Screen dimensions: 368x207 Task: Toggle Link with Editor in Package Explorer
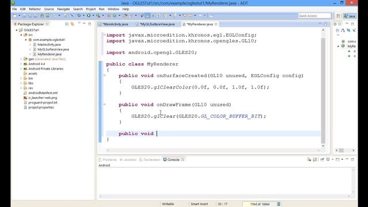point(72,24)
